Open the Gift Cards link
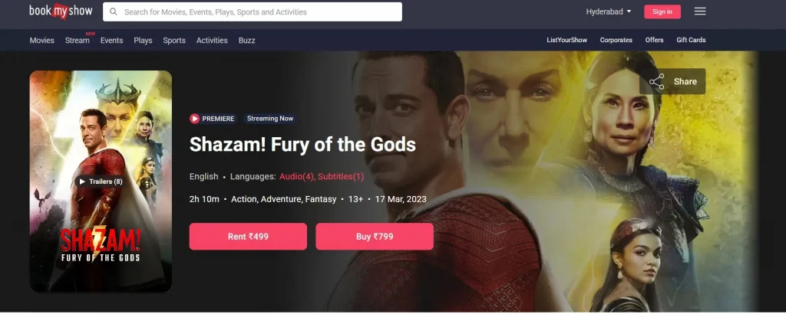This screenshot has height=314, width=786. pyautogui.click(x=691, y=40)
